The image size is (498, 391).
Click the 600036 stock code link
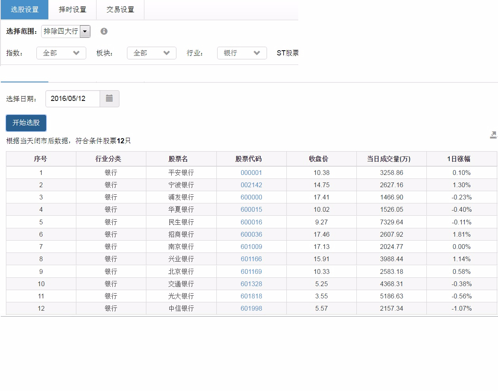tap(251, 234)
